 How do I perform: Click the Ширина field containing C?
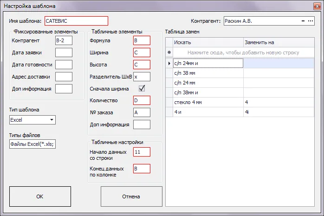(142, 52)
